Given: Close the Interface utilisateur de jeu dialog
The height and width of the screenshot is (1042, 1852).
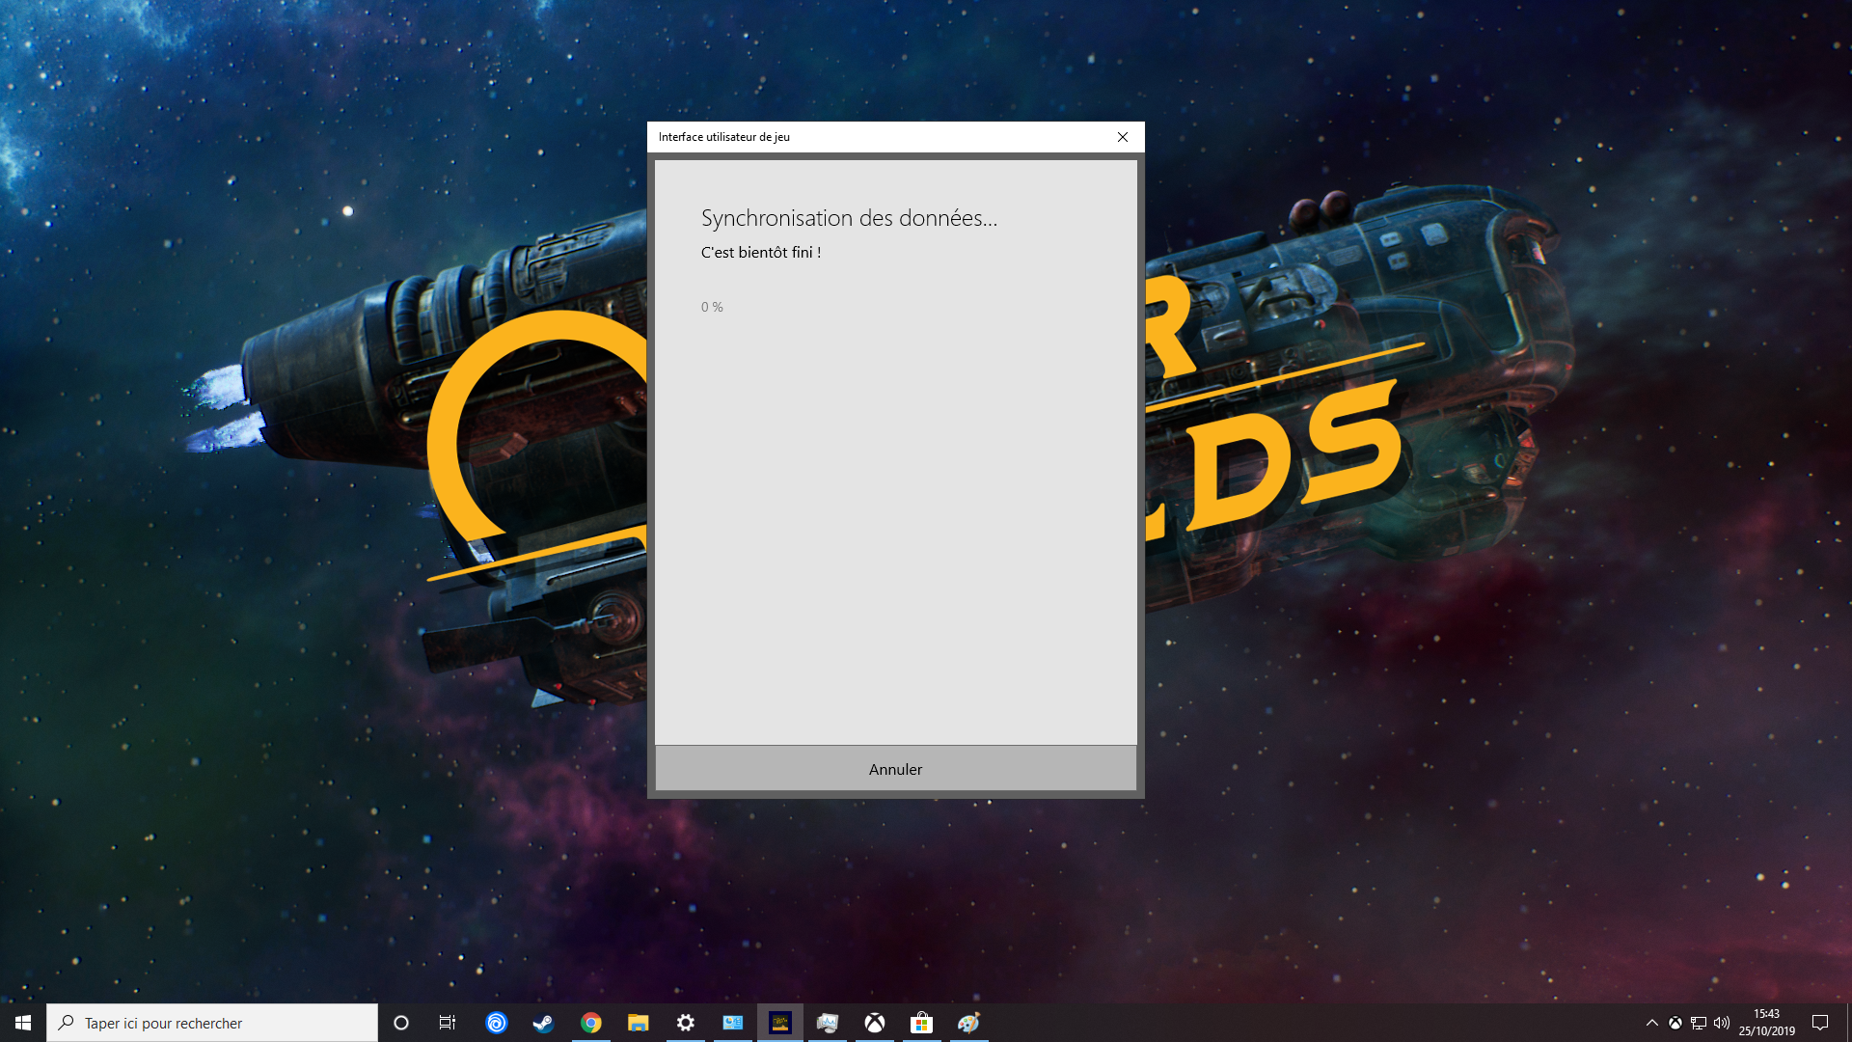Looking at the screenshot, I should tap(1122, 137).
